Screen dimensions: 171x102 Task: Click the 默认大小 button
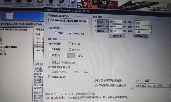117,36
